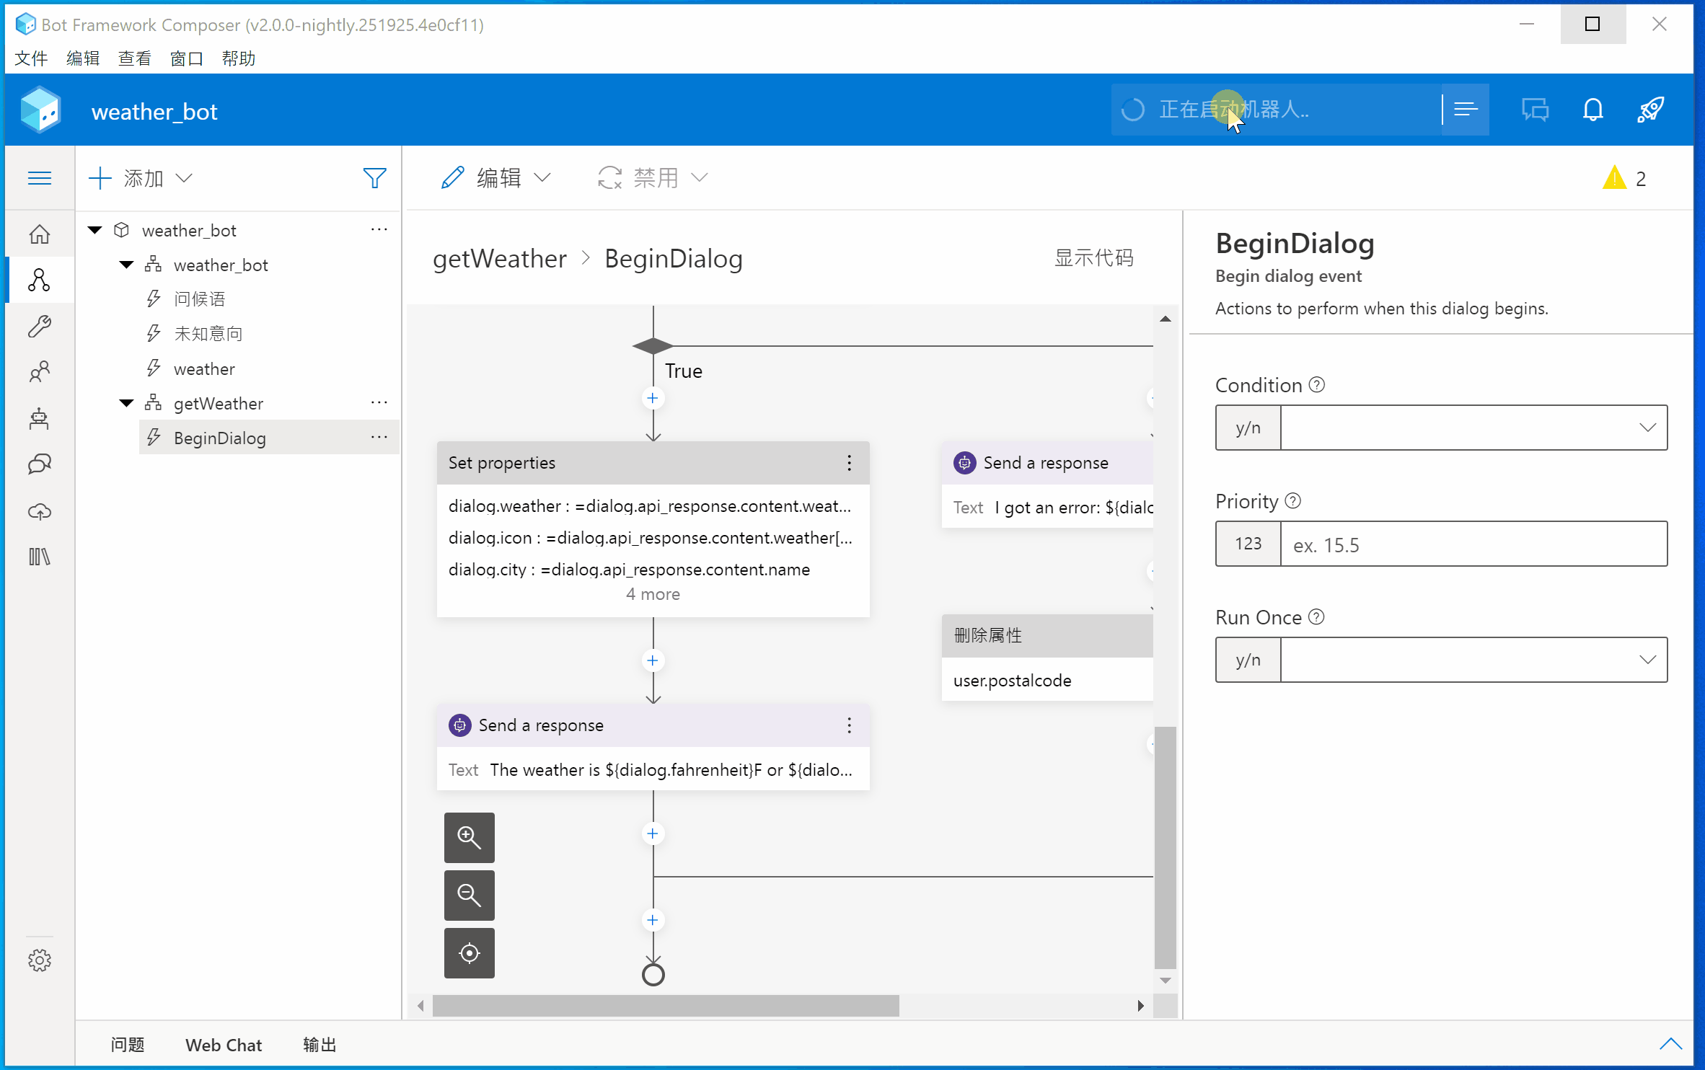Click the zoom in canvas button

tap(469, 837)
